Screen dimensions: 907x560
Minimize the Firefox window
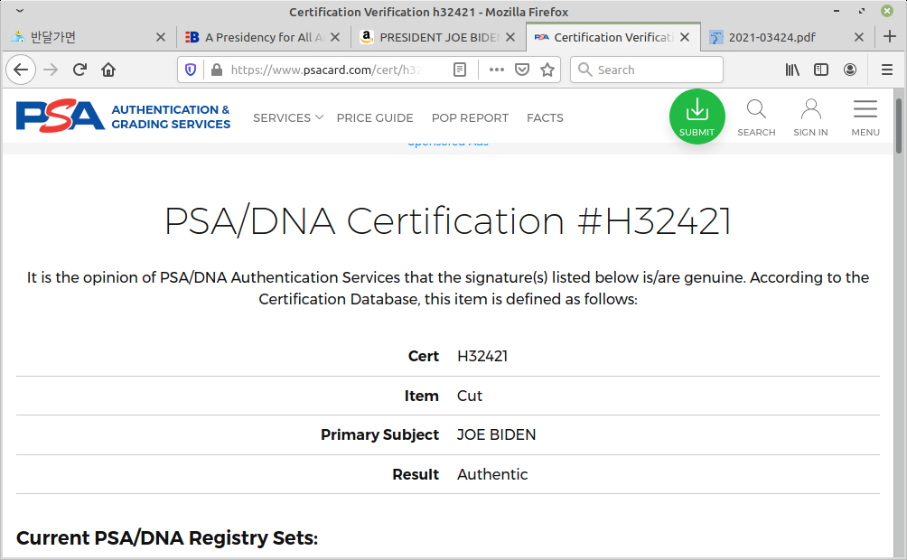coord(837,11)
